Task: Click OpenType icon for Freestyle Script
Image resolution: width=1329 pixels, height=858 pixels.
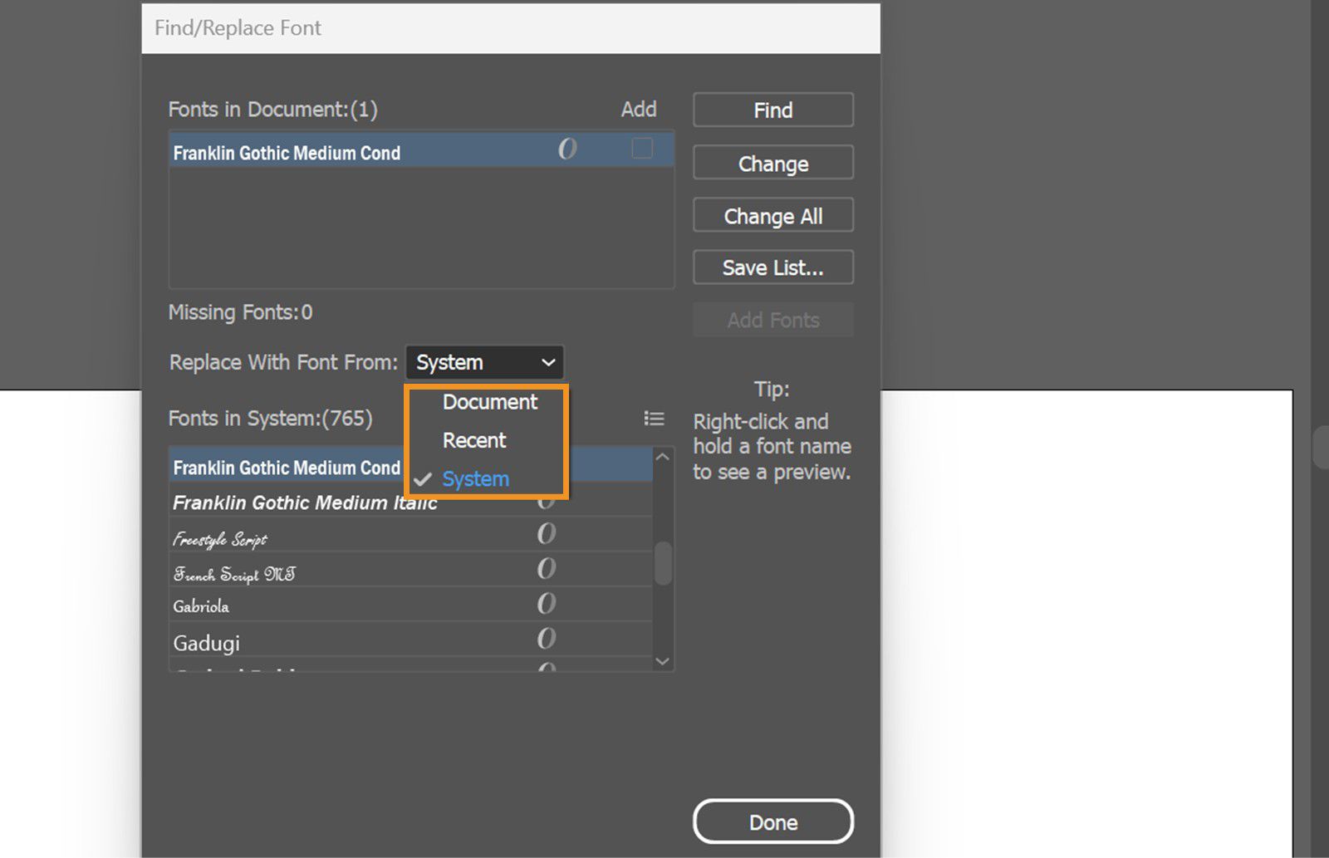Action: [x=546, y=533]
